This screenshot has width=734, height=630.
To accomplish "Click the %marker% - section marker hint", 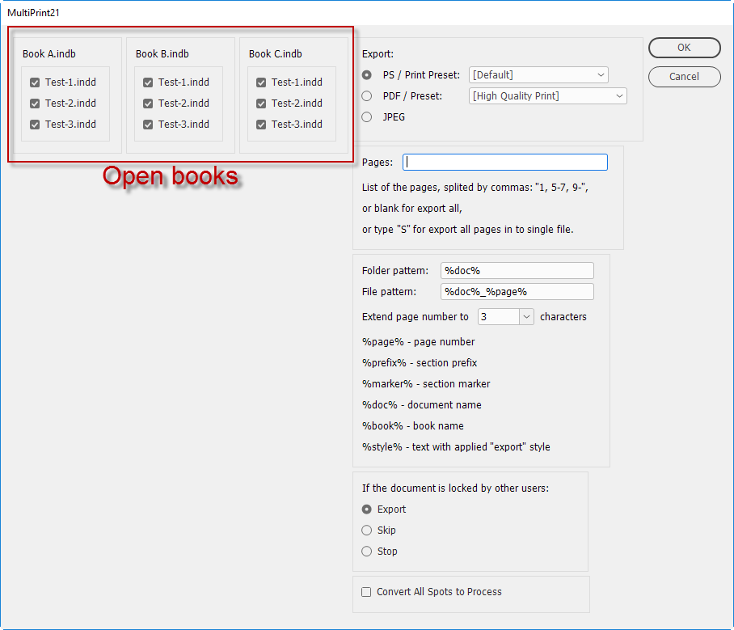I will [426, 384].
